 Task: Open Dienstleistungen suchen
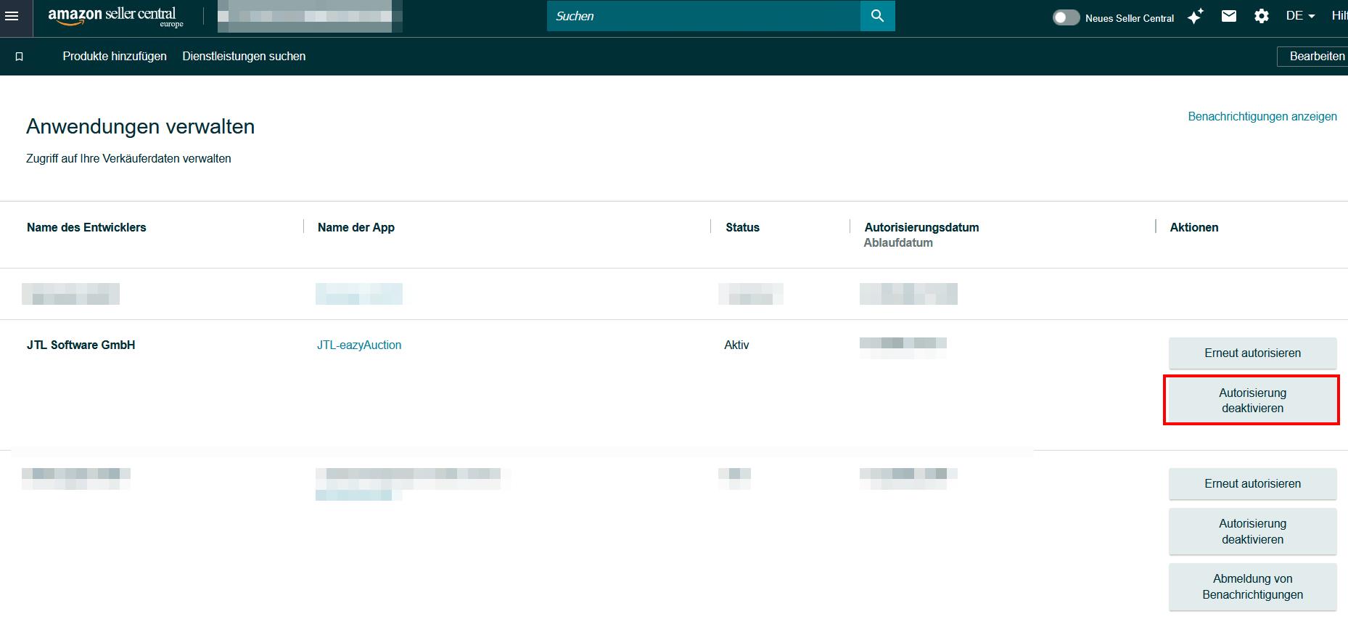click(244, 57)
